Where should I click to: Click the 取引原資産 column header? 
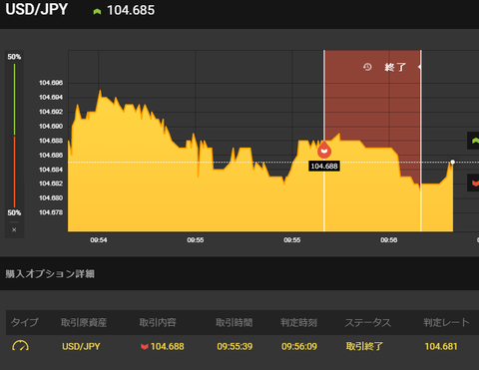tap(84, 322)
